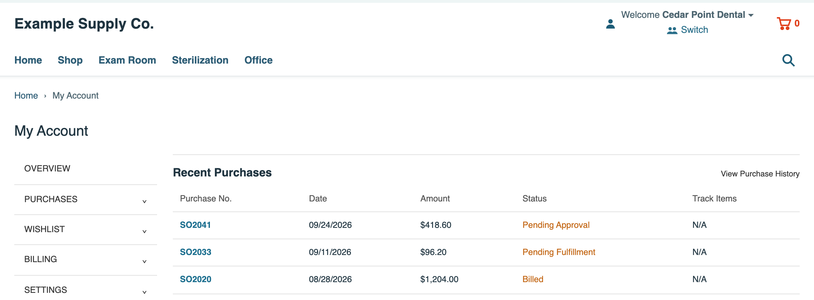This screenshot has width=814, height=300.
Task: Click the Switch account link
Action: coord(694,30)
